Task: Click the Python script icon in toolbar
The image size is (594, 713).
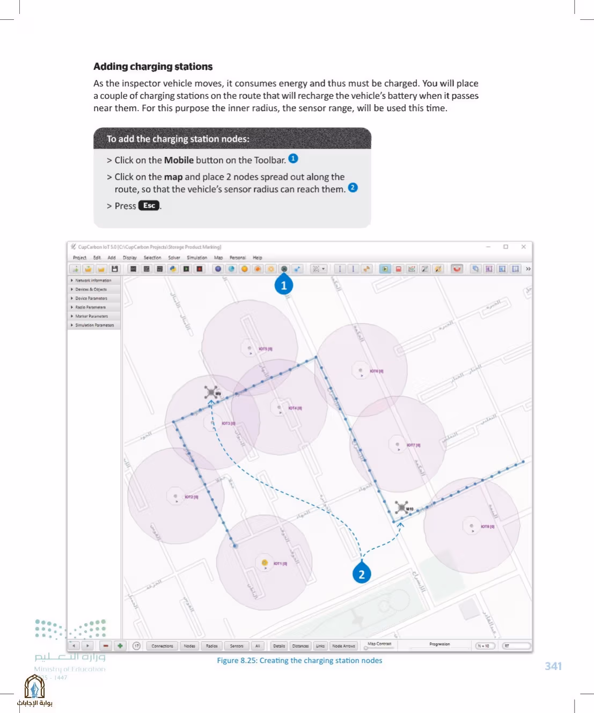Action: (173, 268)
